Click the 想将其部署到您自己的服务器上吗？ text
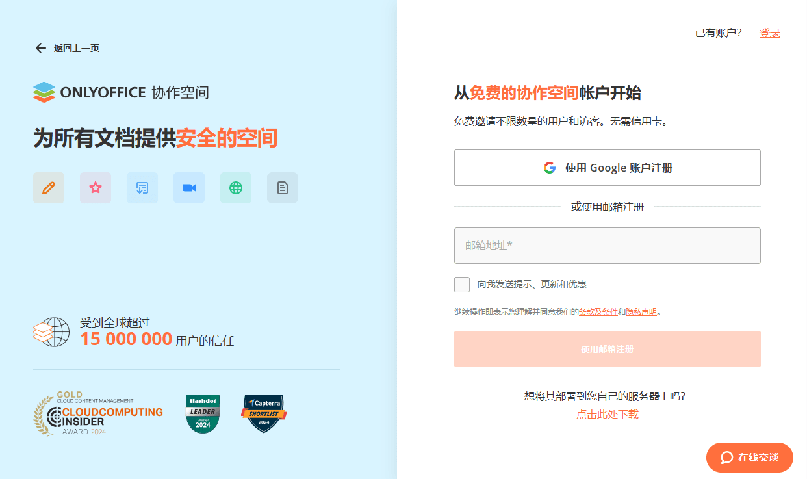 pyautogui.click(x=605, y=396)
